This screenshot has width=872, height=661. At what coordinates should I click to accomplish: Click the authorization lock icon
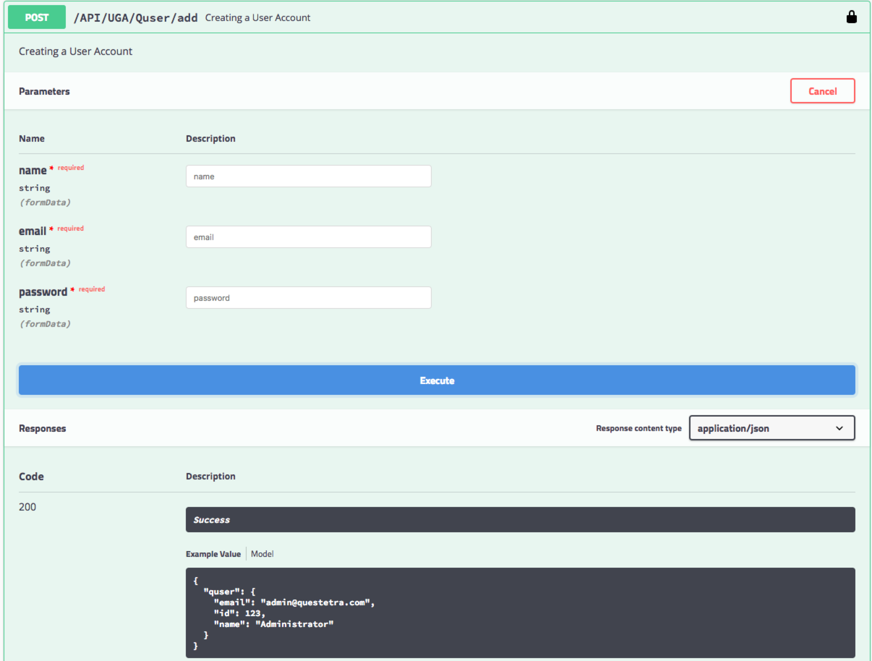[x=851, y=17]
